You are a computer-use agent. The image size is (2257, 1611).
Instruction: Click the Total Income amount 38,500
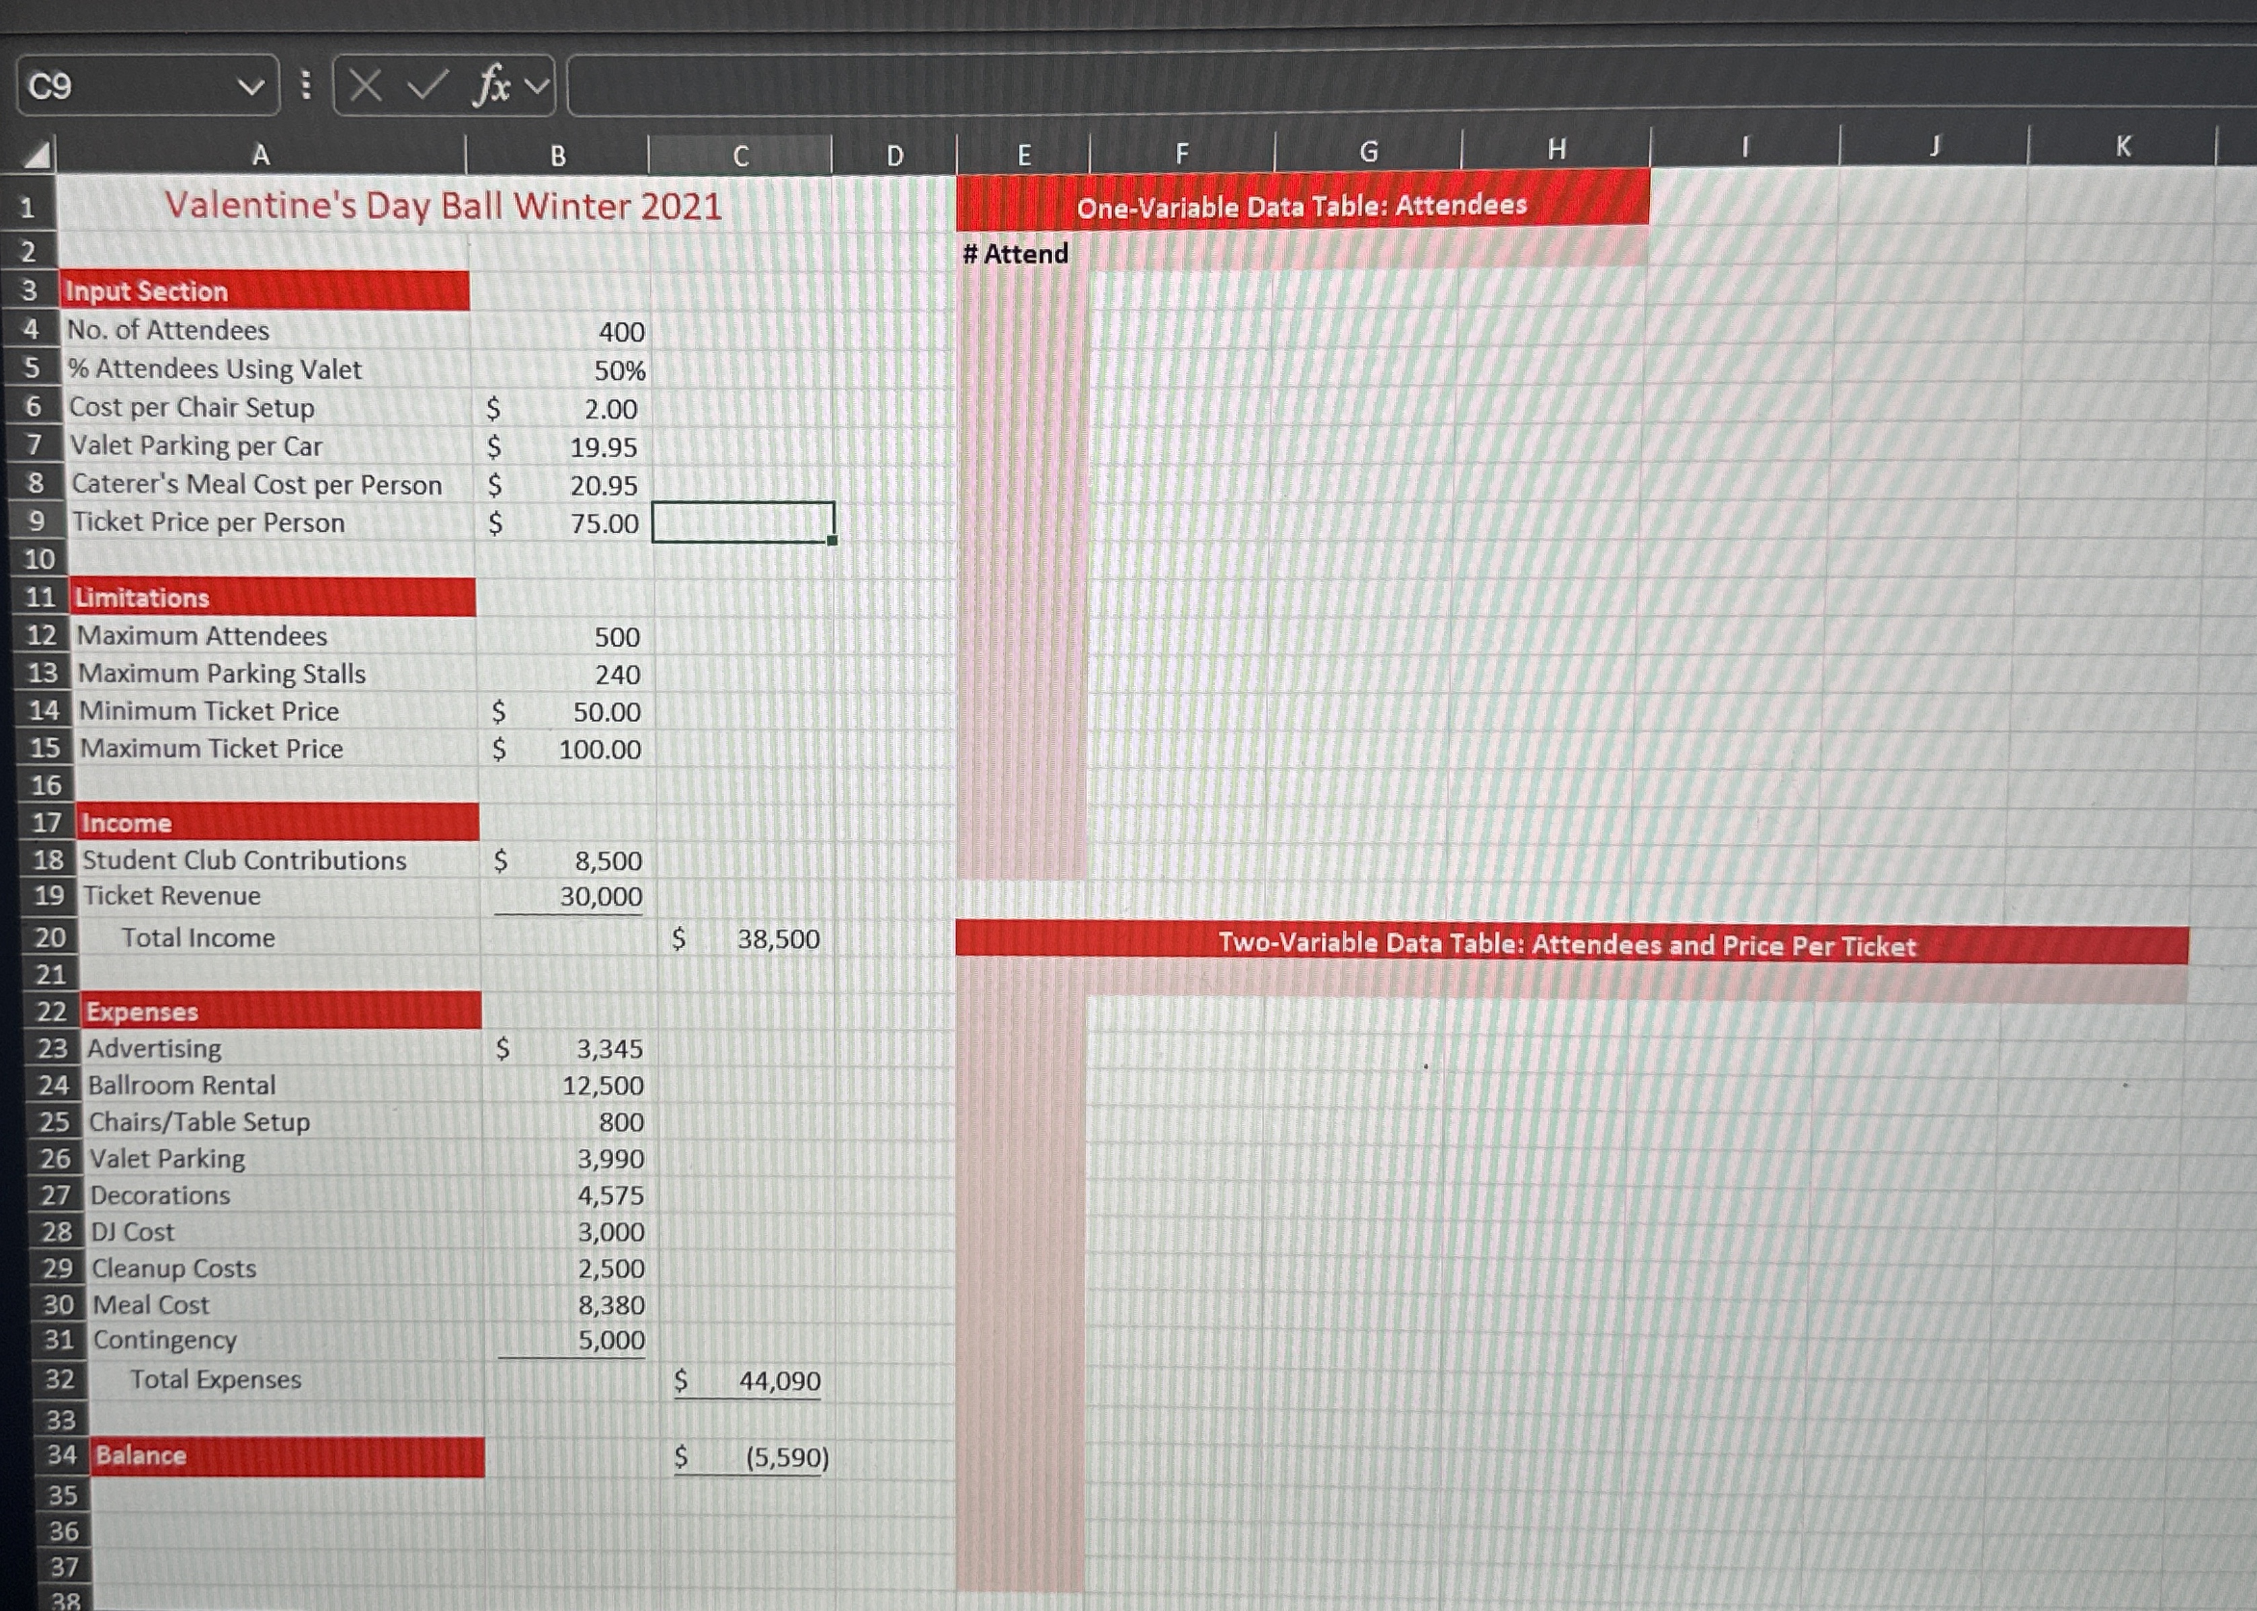[x=779, y=939]
